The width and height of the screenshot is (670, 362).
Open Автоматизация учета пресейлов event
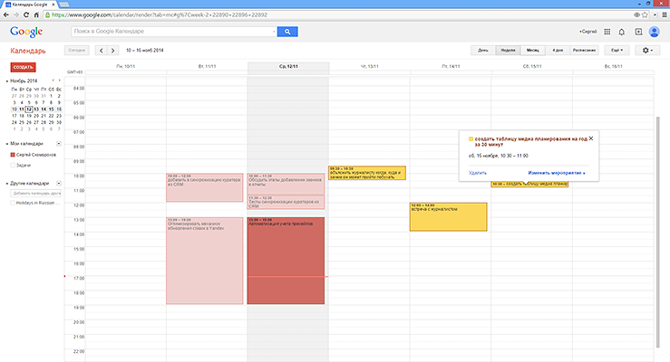[286, 261]
